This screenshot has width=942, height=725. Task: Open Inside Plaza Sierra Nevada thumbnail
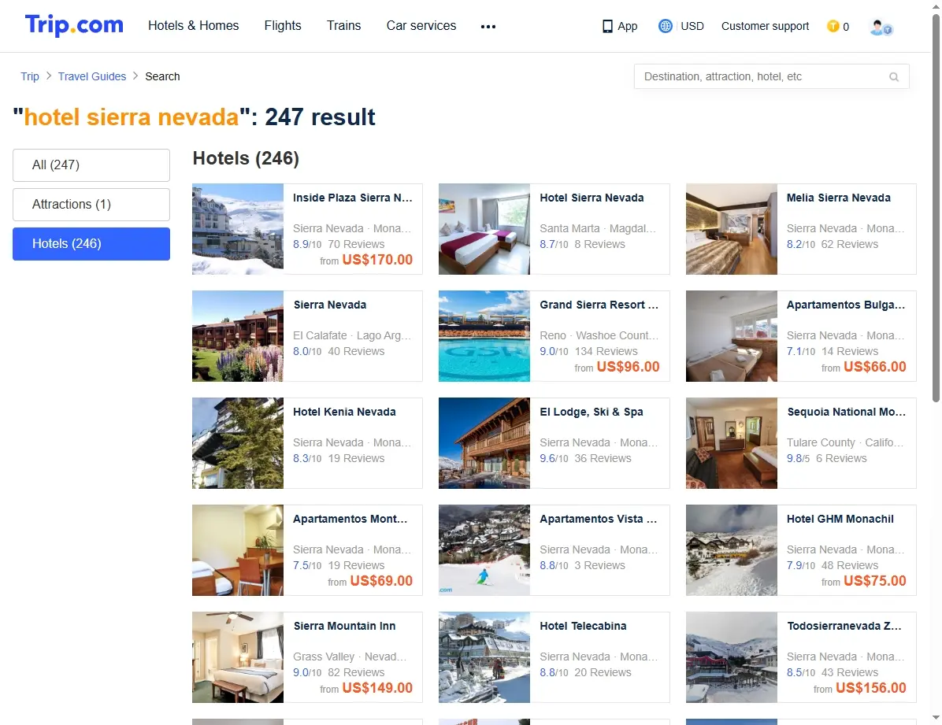click(x=238, y=229)
